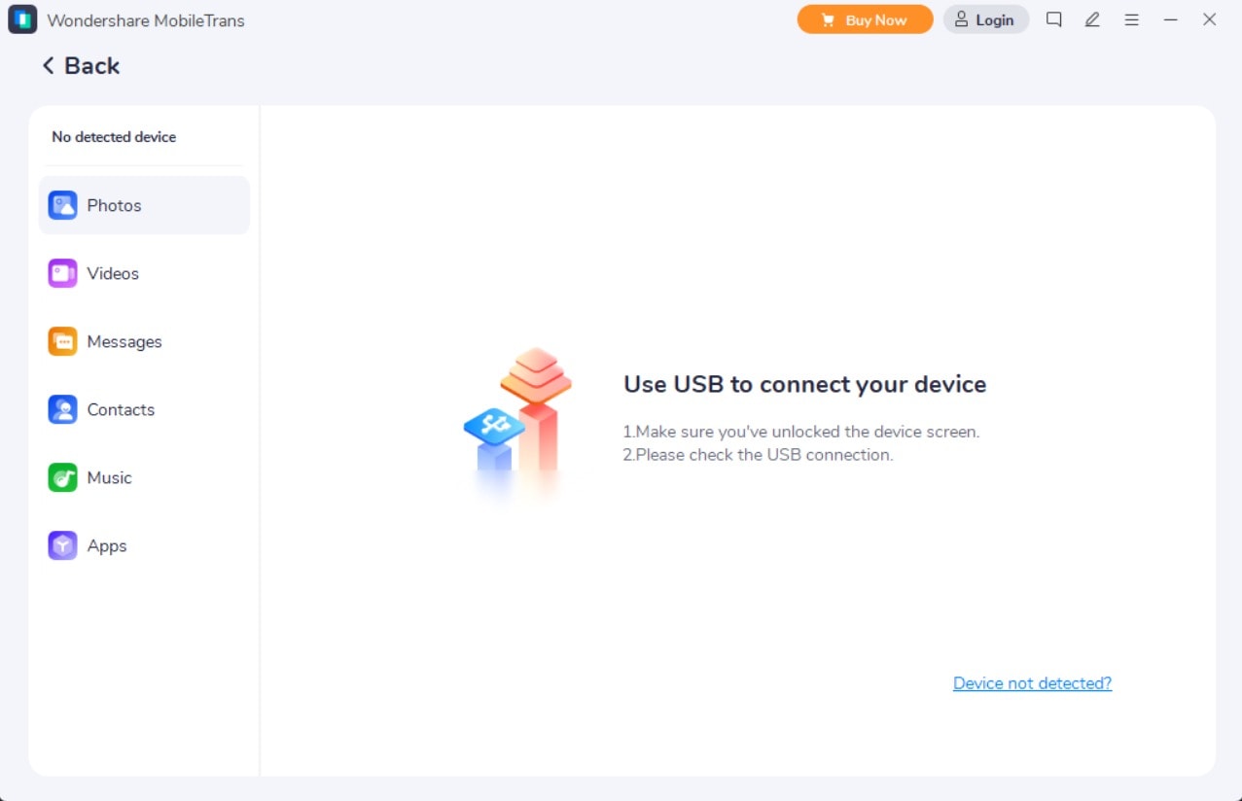Click the blue Contacts icon
Image resolution: width=1242 pixels, height=801 pixels.
[x=62, y=409]
